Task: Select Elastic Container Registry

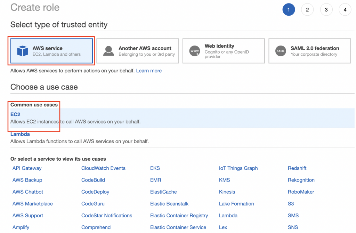Action: [179, 216]
